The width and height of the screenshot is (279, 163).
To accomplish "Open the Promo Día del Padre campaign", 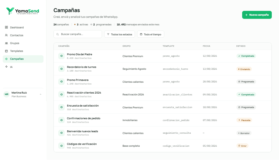I will coord(79,54).
